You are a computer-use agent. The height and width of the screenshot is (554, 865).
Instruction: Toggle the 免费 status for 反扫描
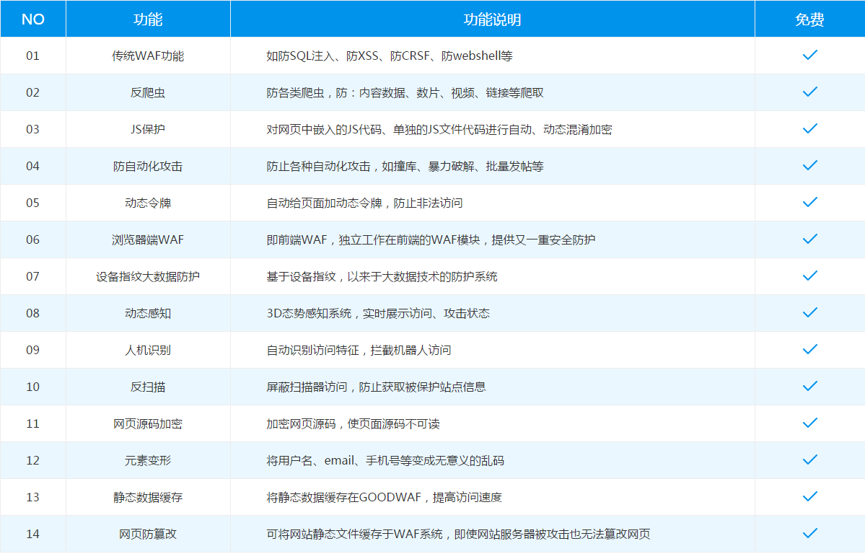tap(809, 387)
